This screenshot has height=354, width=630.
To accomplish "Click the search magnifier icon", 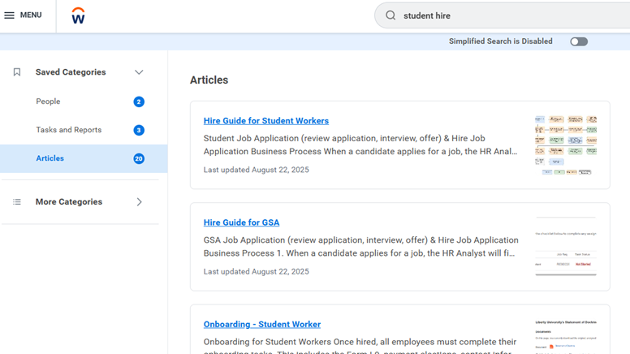I will coord(391,15).
